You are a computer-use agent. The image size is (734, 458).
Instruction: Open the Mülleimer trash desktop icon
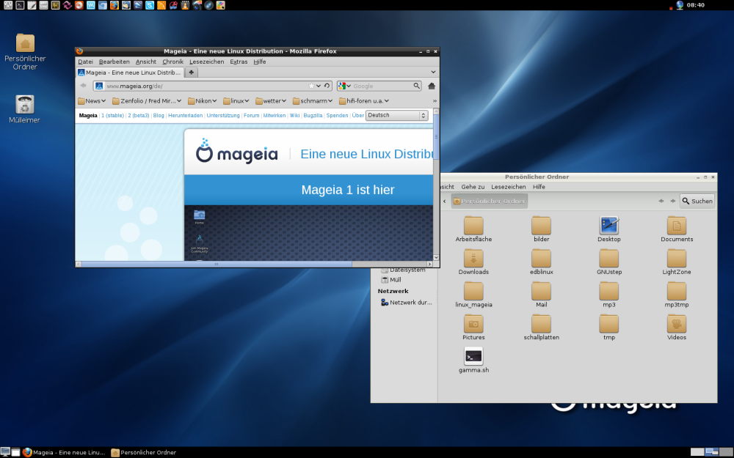(25, 109)
